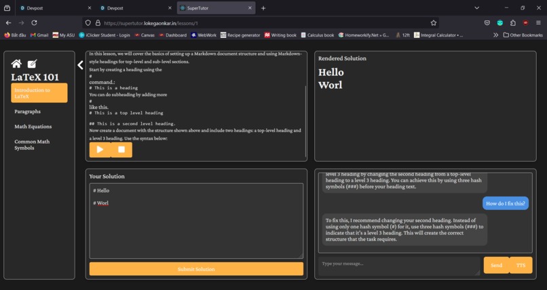
Task: Open the My ASU bookmark
Action: 64,35
